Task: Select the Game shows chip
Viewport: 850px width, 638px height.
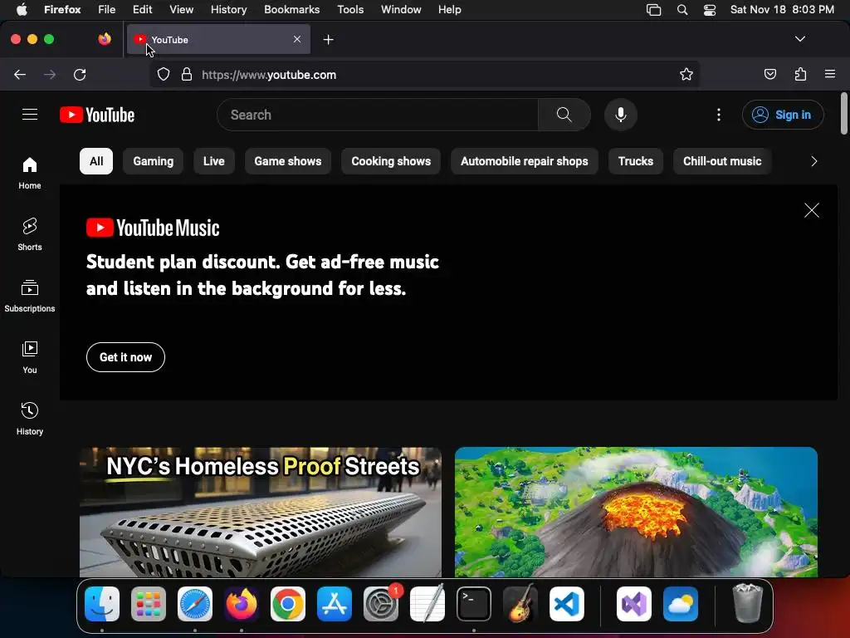Action: (x=288, y=161)
